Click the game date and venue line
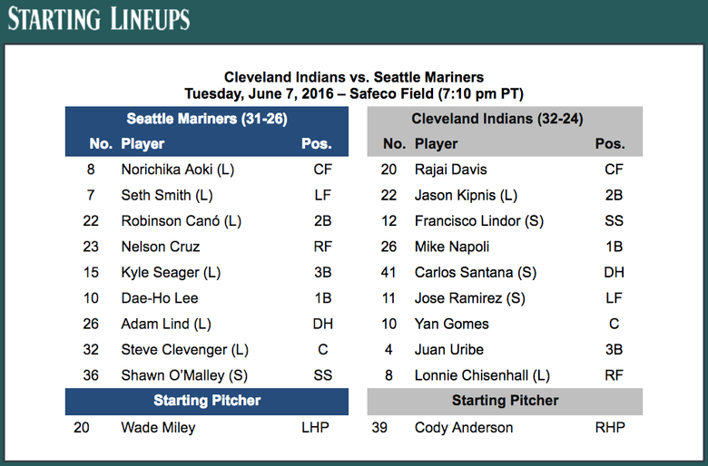708x466 pixels. [354, 93]
